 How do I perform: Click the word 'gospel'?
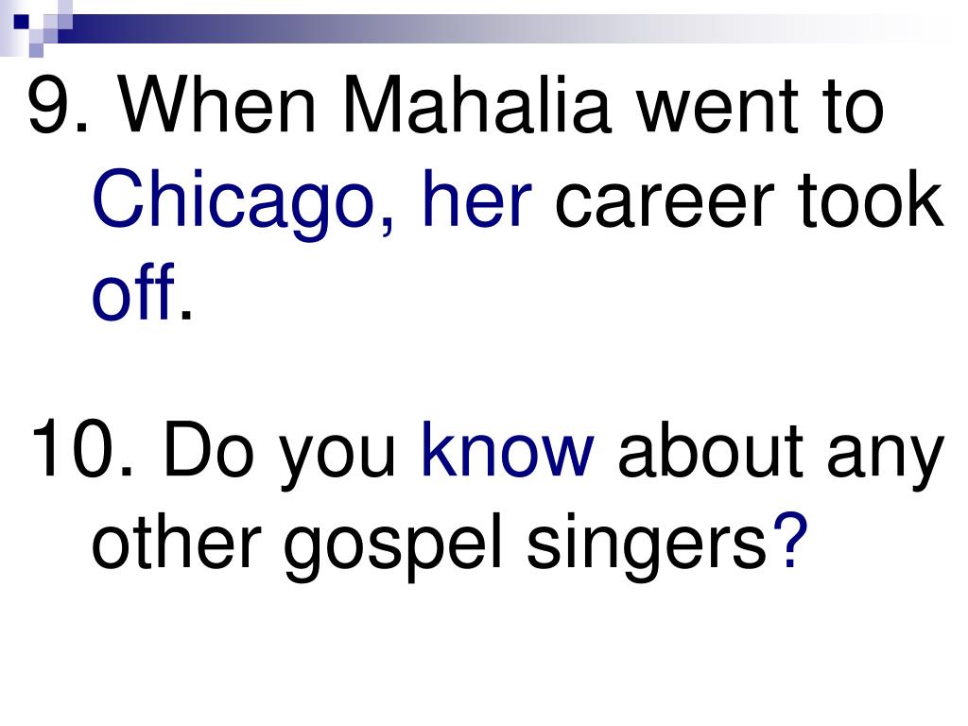[x=392, y=546]
